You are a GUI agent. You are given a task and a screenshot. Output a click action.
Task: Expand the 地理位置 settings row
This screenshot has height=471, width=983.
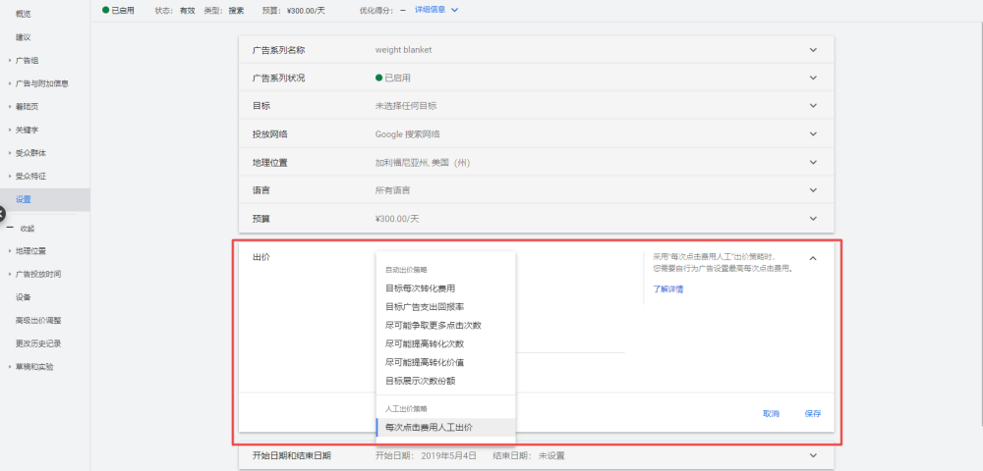click(812, 162)
